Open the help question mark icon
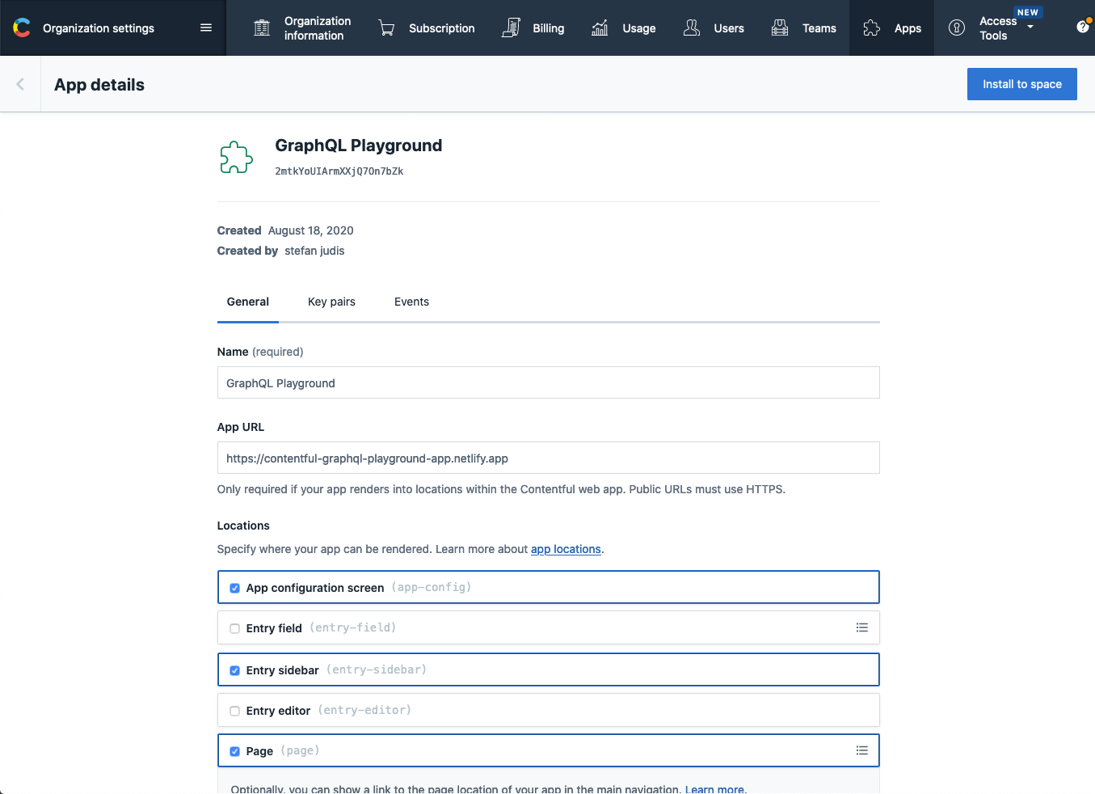The height and width of the screenshot is (794, 1095). pos(1083,27)
